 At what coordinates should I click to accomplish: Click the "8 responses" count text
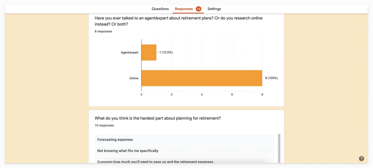coord(103,32)
